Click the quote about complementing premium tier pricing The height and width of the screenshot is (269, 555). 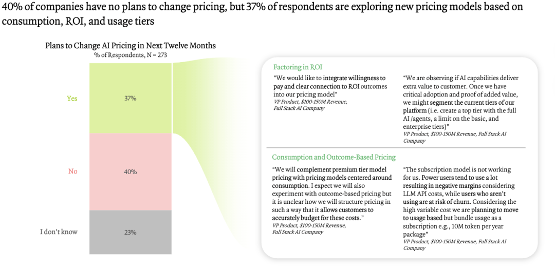click(x=331, y=194)
